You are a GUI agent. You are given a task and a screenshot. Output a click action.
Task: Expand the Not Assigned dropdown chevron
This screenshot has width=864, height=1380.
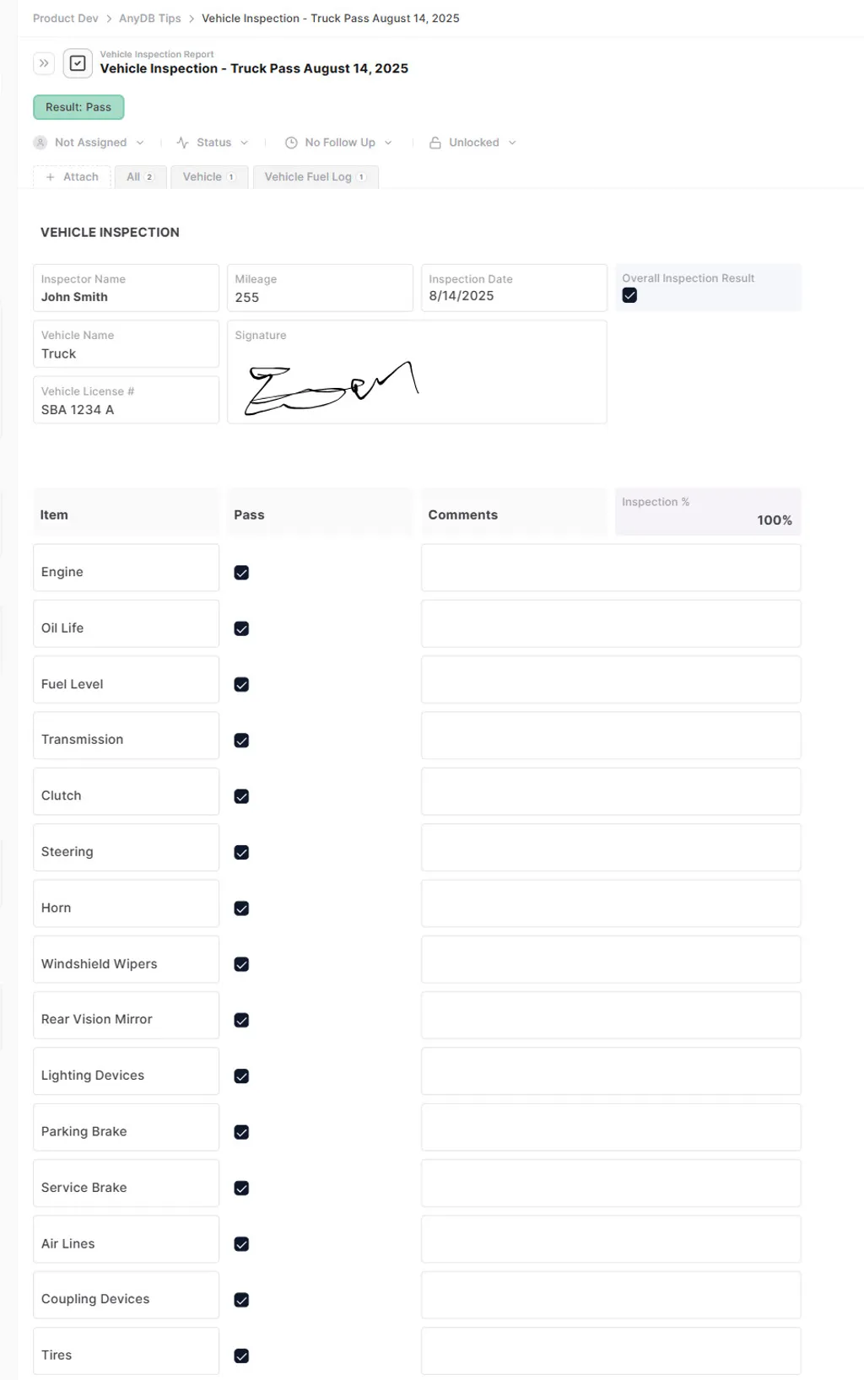(x=140, y=143)
